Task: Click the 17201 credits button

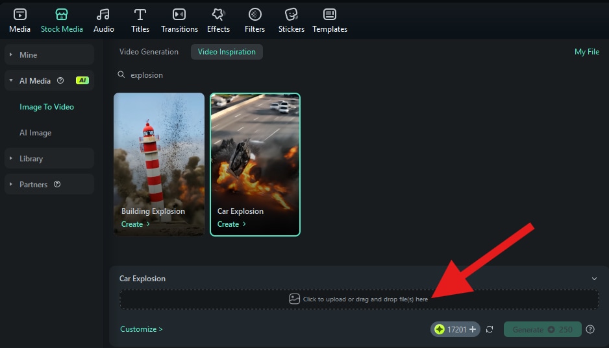Action: click(455, 329)
